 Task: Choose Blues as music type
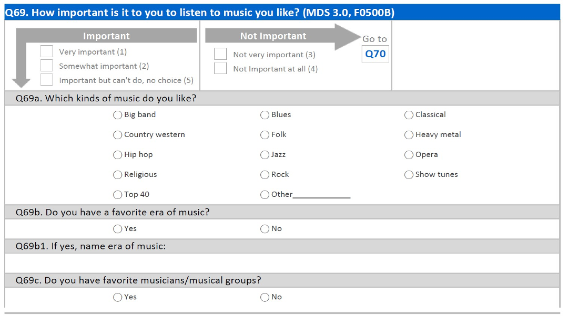pyautogui.click(x=265, y=114)
